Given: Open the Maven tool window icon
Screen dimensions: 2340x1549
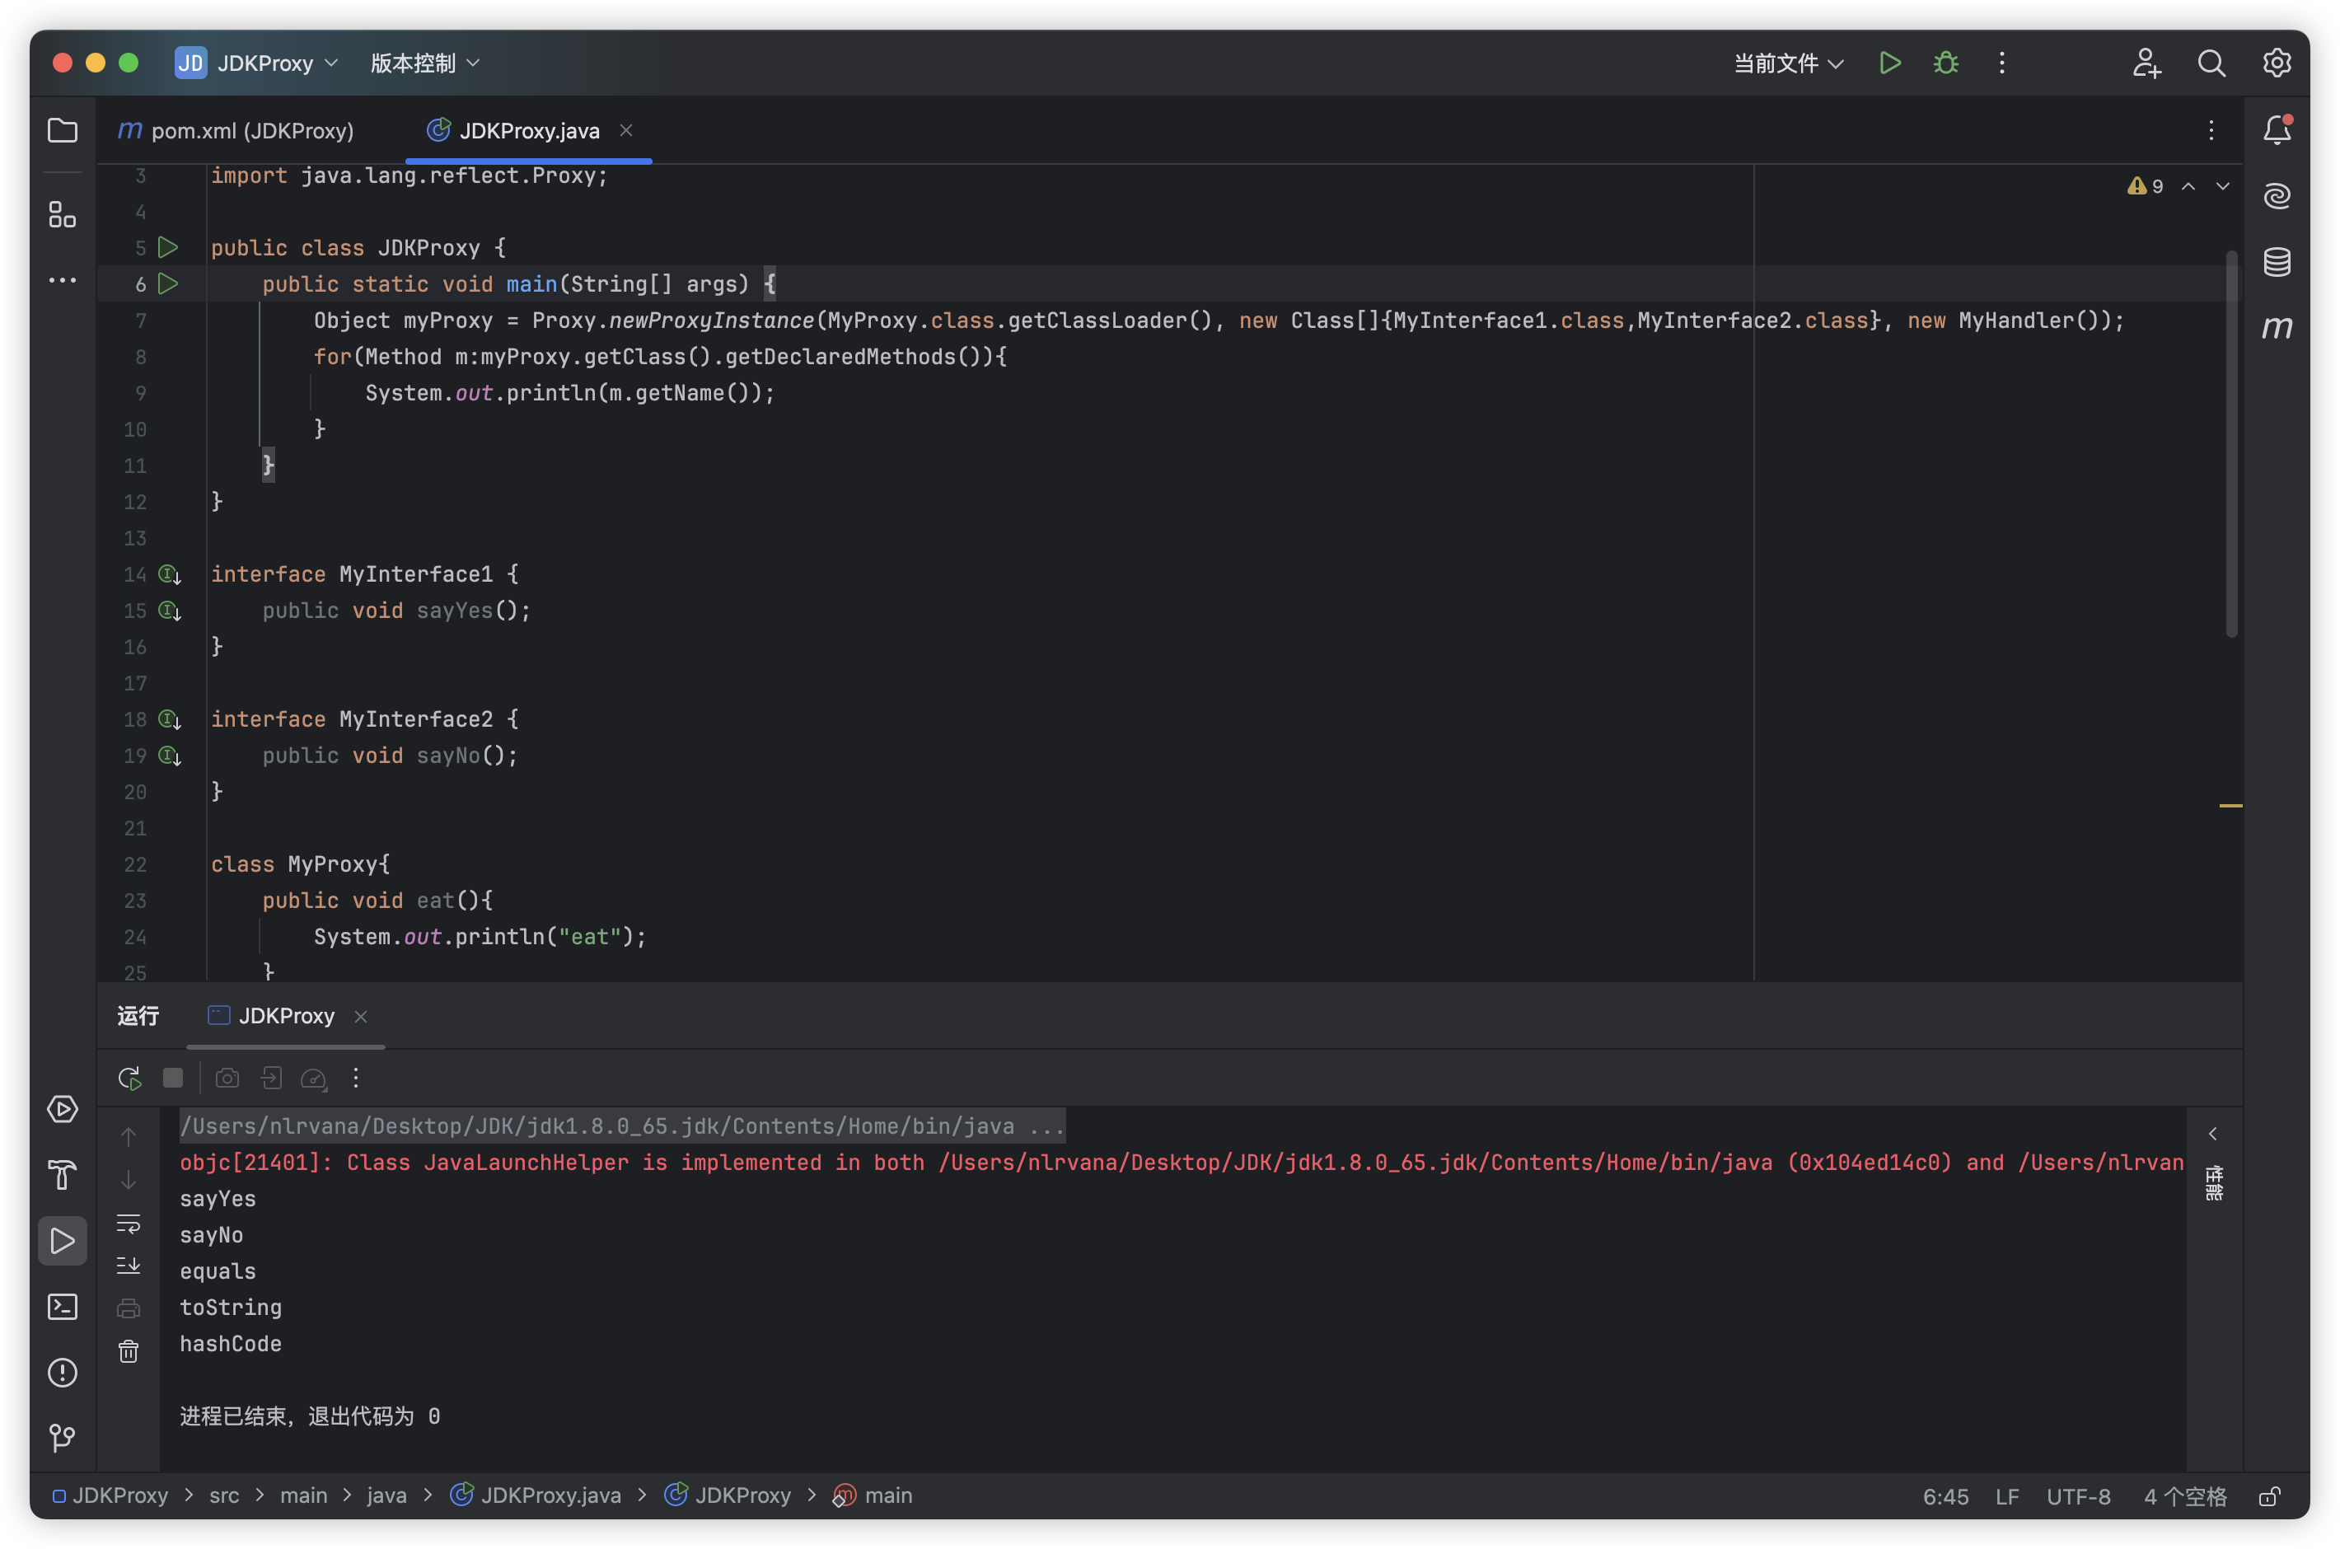Looking at the screenshot, I should click(2277, 327).
